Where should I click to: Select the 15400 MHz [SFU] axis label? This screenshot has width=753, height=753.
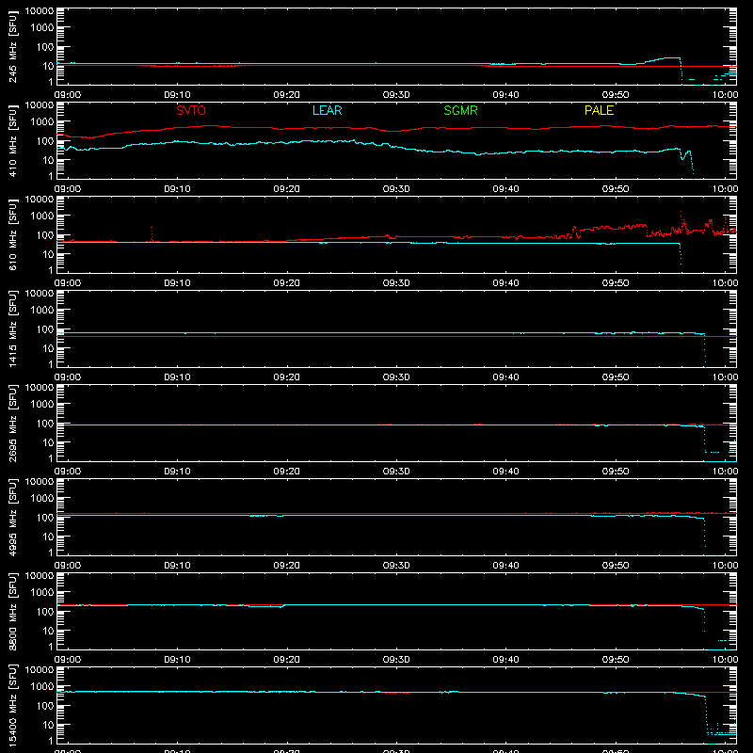(x=13, y=706)
